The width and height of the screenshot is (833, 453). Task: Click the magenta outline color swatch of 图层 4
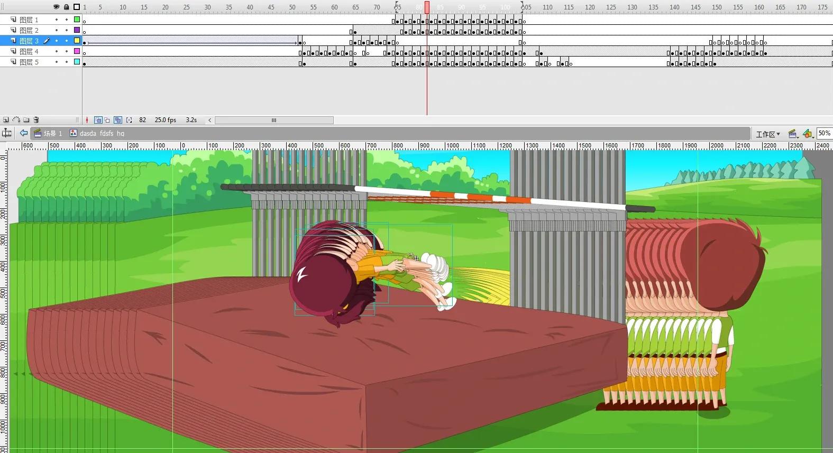[x=77, y=51]
